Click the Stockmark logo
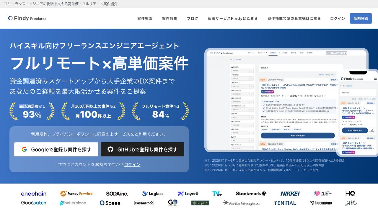378x211 pixels. [x=251, y=194]
